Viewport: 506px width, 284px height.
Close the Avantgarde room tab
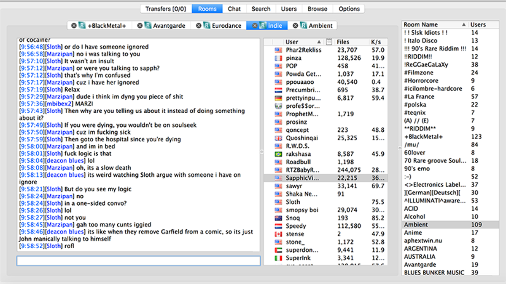point(140,26)
